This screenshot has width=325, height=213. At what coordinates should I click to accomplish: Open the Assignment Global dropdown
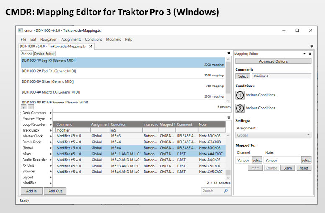click(x=273, y=135)
